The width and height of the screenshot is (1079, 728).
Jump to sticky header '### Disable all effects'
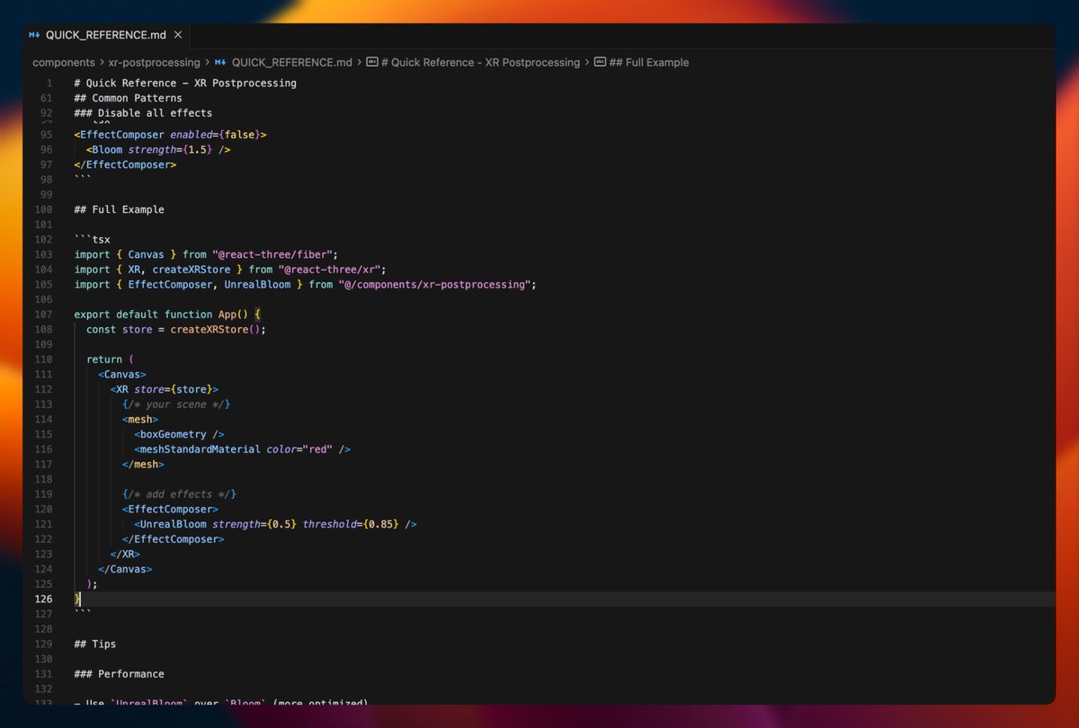pos(143,113)
